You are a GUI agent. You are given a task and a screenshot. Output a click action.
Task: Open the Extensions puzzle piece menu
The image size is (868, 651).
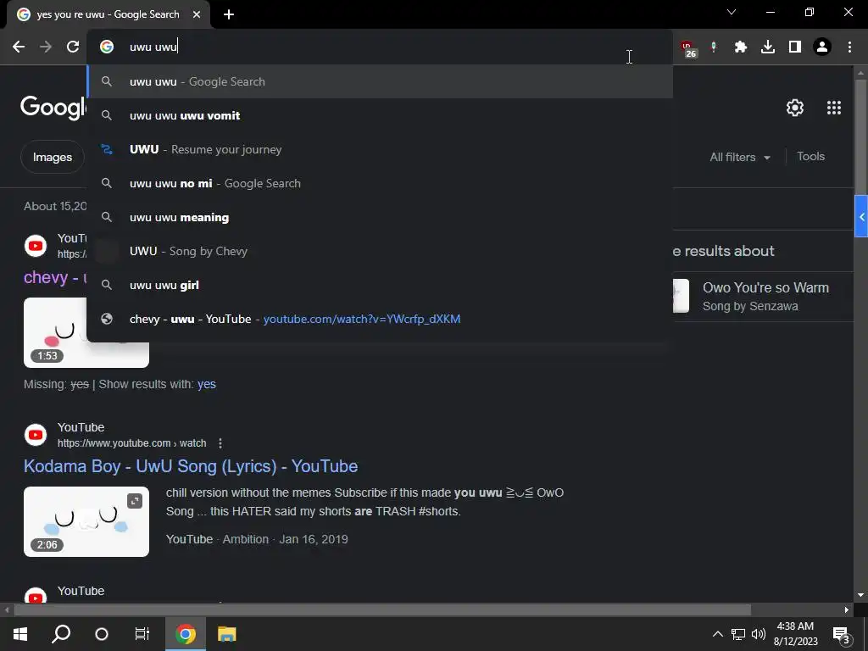coord(741,47)
